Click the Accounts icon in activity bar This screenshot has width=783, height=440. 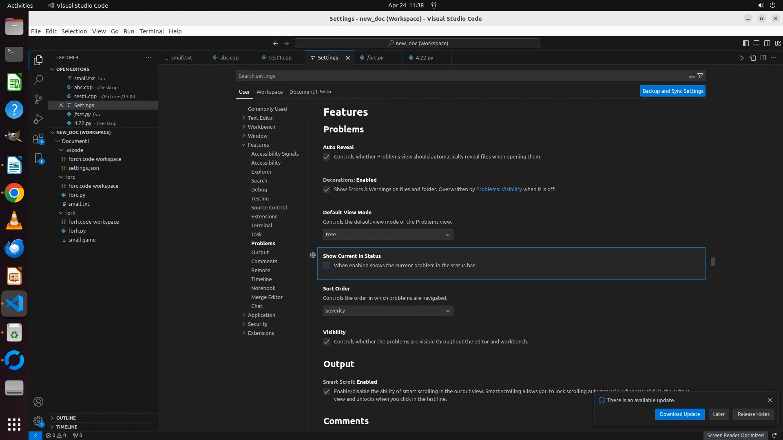tap(38, 402)
